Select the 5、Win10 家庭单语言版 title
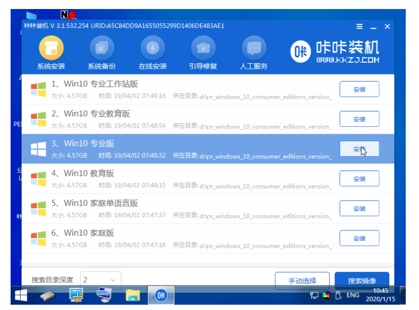This screenshot has height=310, width=419. pyautogui.click(x=94, y=203)
